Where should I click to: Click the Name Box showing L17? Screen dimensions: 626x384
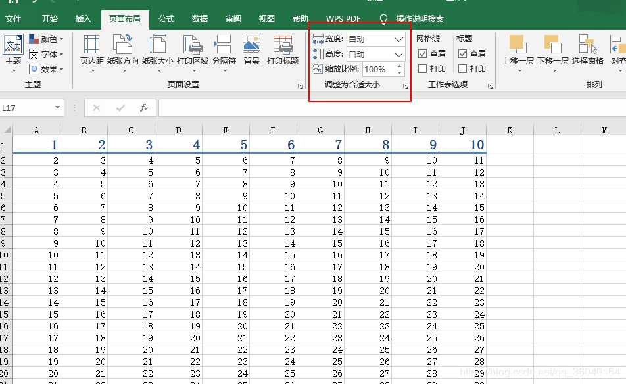tap(26, 108)
